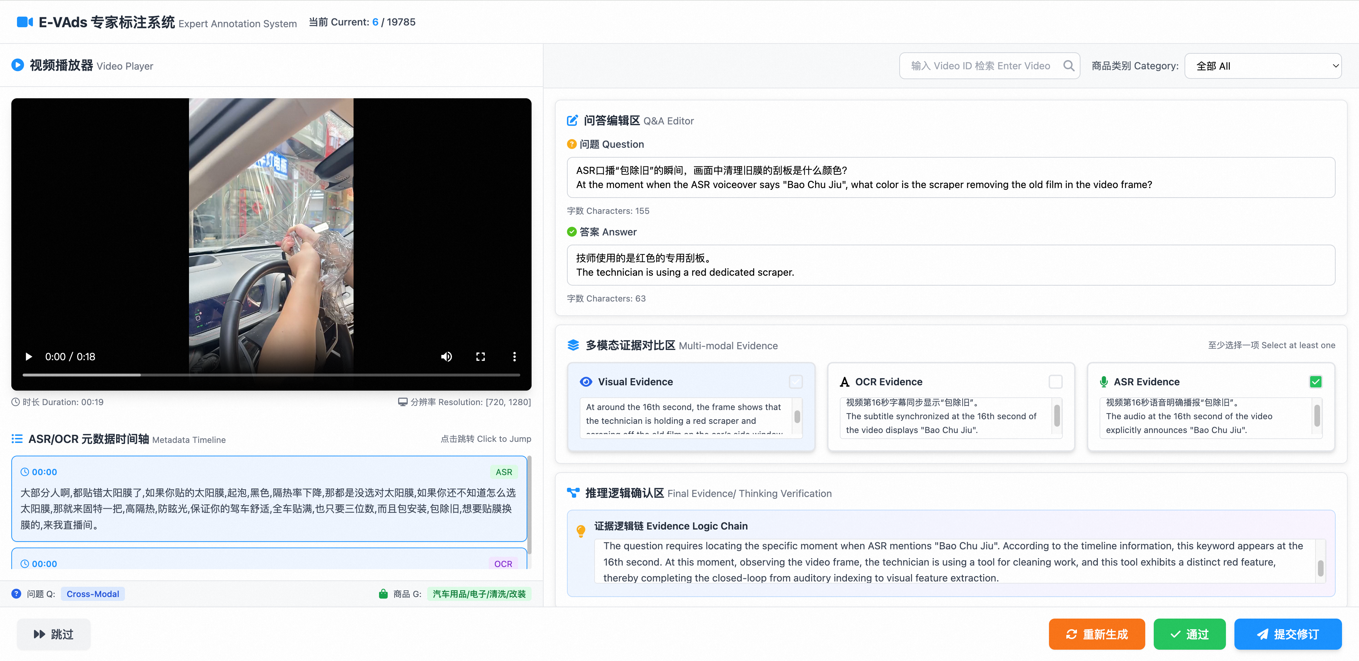
Task: Click the Cross-Modal question type tag
Action: pyautogui.click(x=93, y=594)
